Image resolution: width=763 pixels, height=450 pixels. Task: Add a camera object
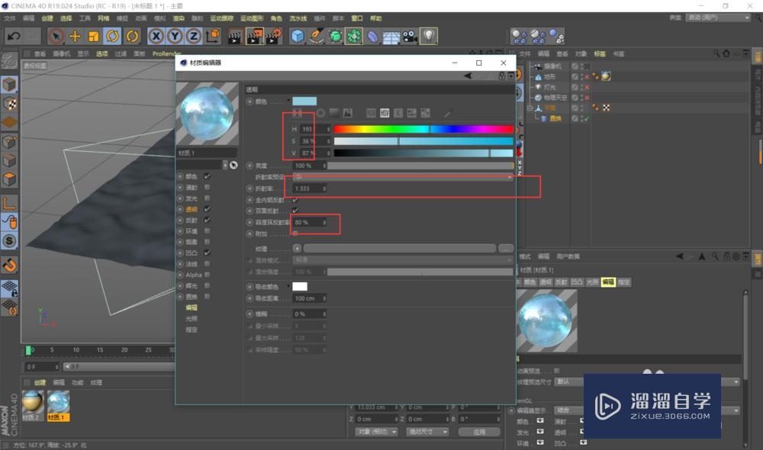point(410,37)
